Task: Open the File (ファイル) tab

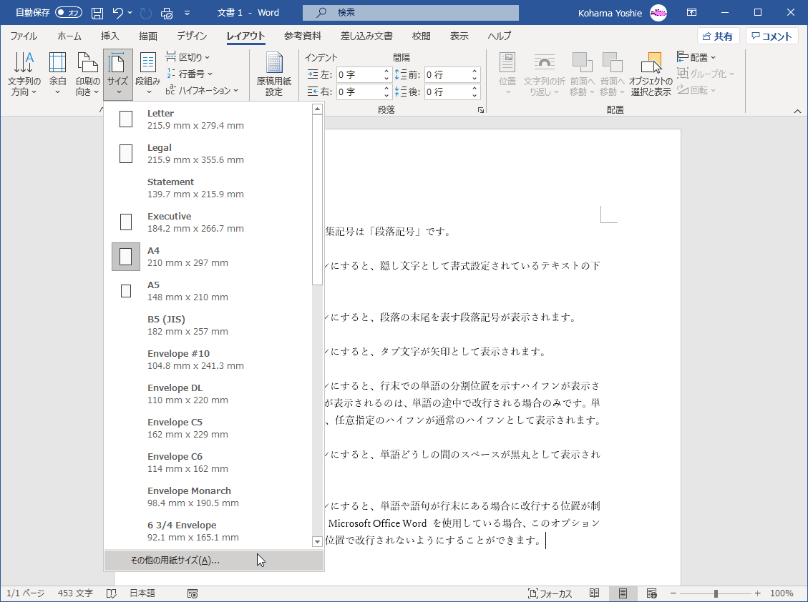Action: coord(24,36)
